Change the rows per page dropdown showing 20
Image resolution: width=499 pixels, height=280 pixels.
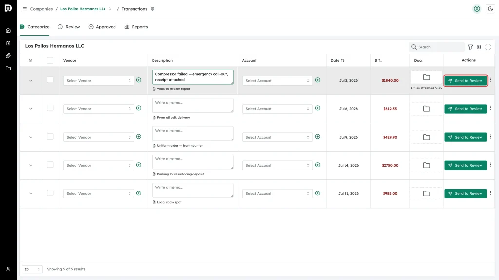(x=32, y=269)
